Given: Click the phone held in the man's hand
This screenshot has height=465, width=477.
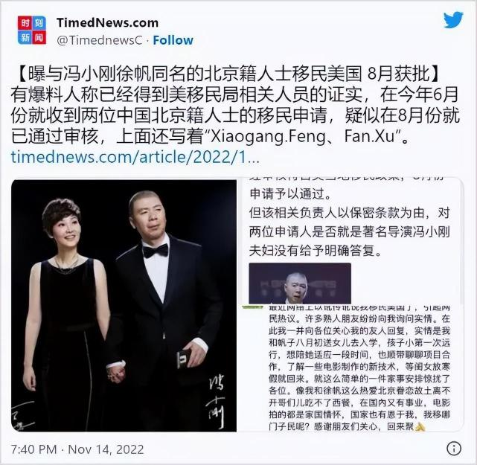Looking at the screenshot, I should tap(184, 358).
